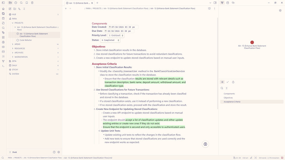285x160 pixels.
Task: View recently opened documents via the clock icon
Action: pos(16,2)
